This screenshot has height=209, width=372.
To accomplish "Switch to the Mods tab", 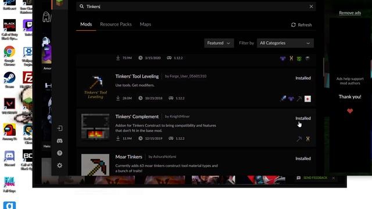I will [86, 24].
